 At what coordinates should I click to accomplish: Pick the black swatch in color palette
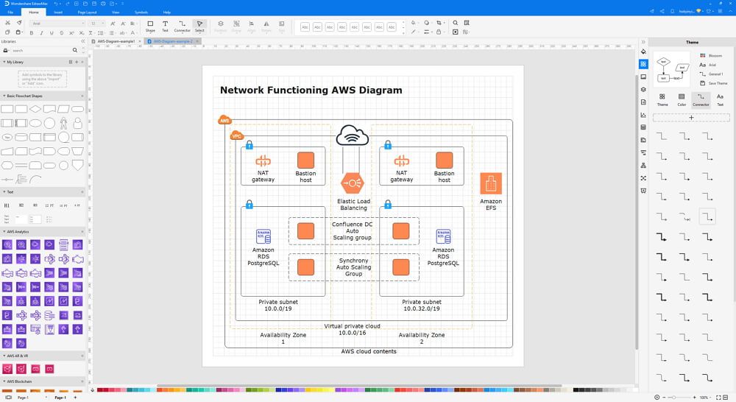(576, 389)
